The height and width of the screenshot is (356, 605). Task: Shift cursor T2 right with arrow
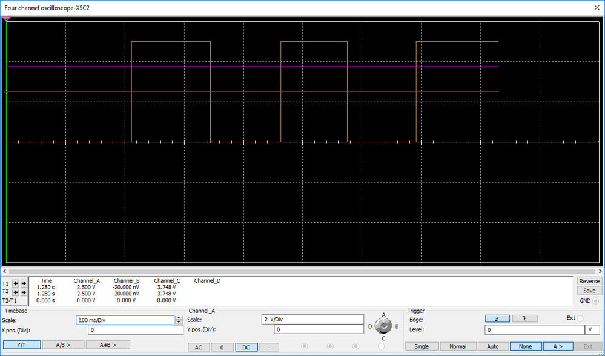[24, 292]
